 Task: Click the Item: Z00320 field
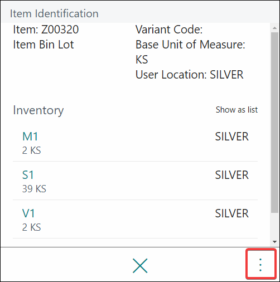pos(46,30)
